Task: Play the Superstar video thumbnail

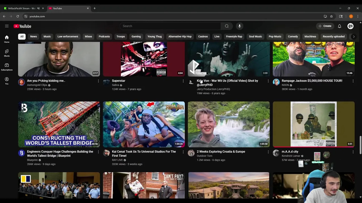Action: click(x=144, y=59)
